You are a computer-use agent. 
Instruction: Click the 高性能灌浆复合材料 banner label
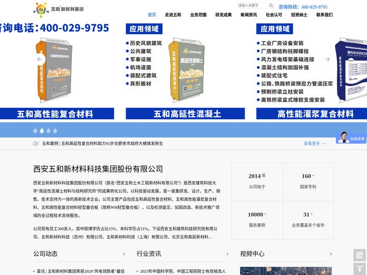pyautogui.click(x=312, y=114)
